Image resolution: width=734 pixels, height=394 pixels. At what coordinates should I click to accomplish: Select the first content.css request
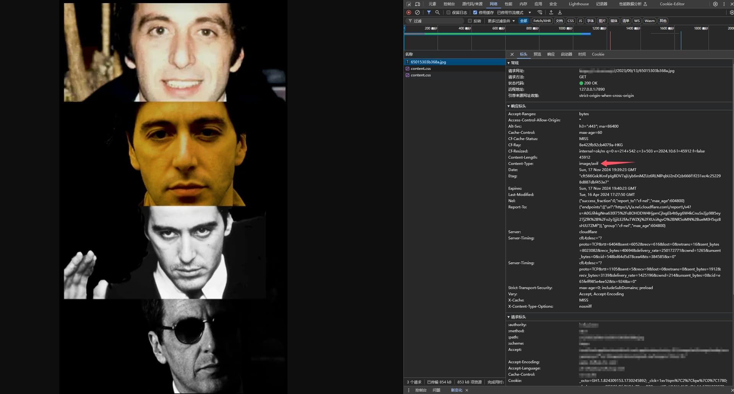(x=421, y=69)
